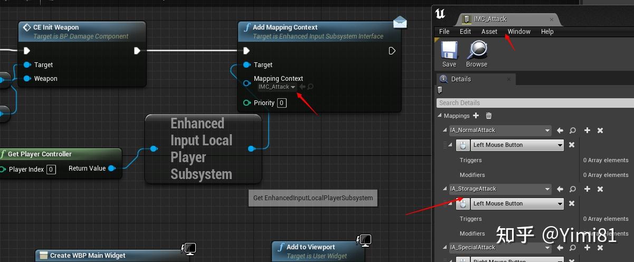
Task: Add key binding to IA_SpecialAttack
Action: pyautogui.click(x=587, y=248)
